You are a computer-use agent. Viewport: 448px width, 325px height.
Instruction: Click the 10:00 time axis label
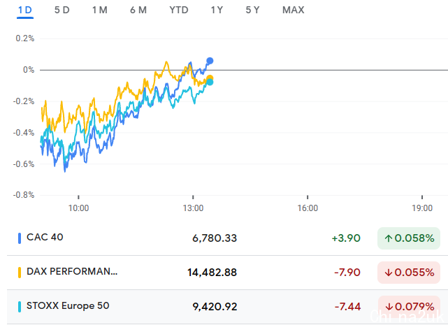78,208
